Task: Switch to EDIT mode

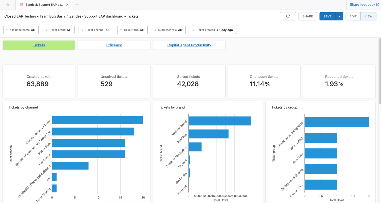Action: 353,16
